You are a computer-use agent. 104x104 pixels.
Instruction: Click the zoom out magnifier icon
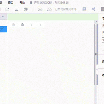(x=23, y=25)
